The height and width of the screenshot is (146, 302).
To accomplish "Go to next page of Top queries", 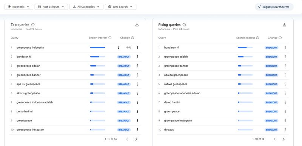I will click(x=136, y=139).
